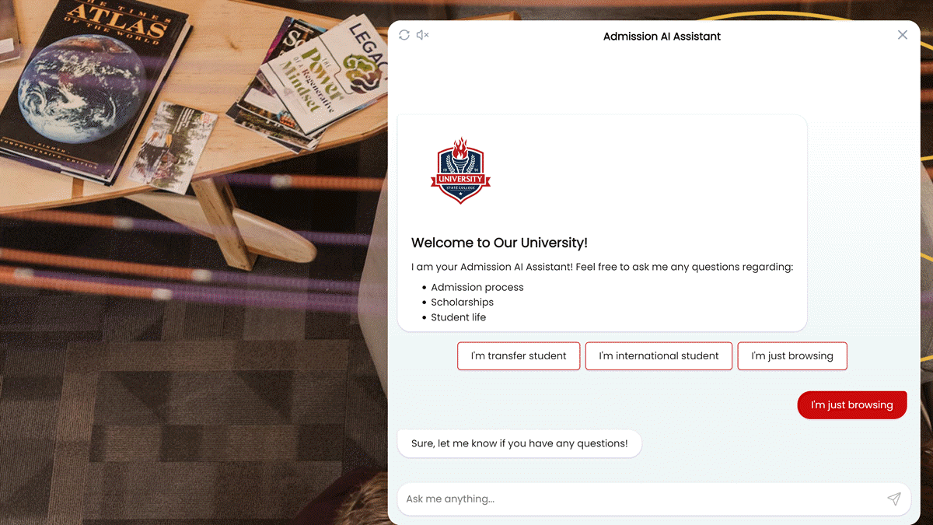
Task: Select the "Student life" bullet item
Action: click(x=458, y=317)
